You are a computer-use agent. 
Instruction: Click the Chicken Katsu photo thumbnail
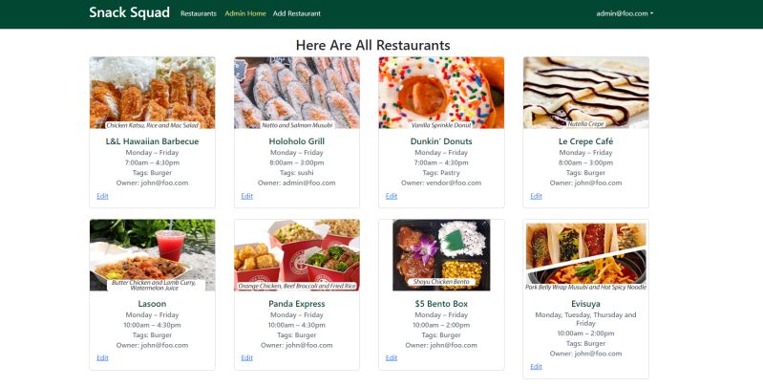[x=152, y=93]
